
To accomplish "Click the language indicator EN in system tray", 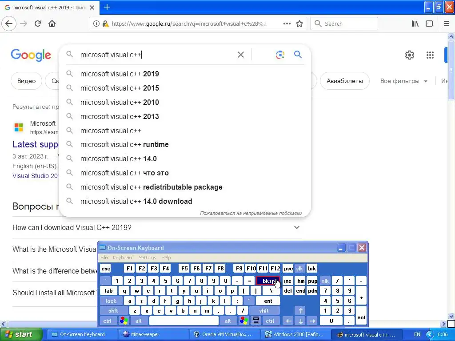I will pyautogui.click(x=417, y=334).
